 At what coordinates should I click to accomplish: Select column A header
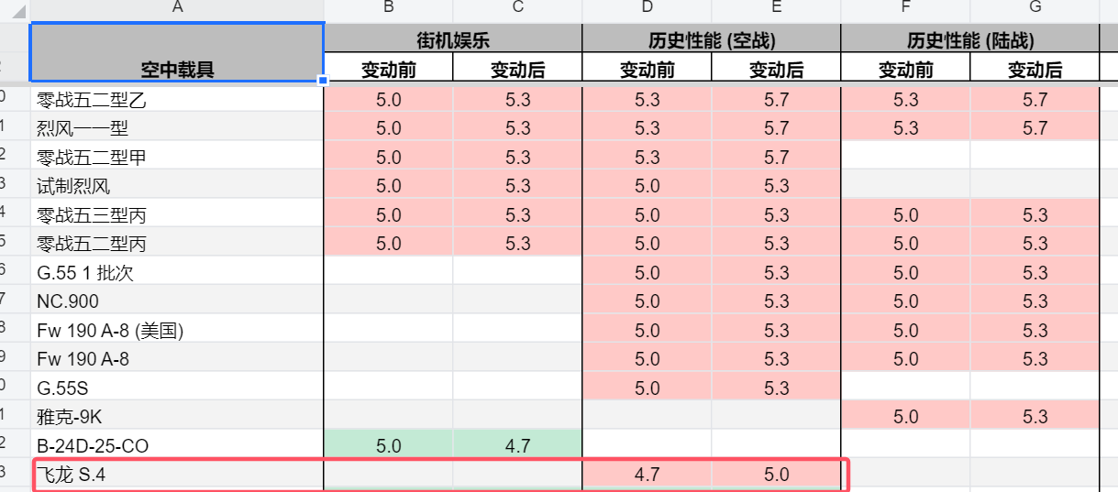coord(177,8)
